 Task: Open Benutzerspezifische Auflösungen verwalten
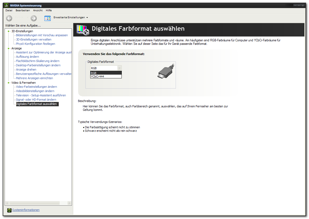point(44,74)
